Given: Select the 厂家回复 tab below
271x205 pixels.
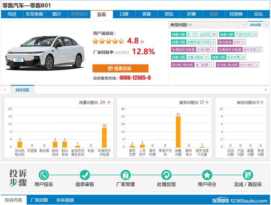Looking at the screenshot, I should [x=39, y=200].
